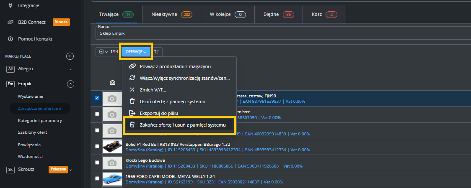Click the B2B Connect link icon
The image size is (471, 188).
10,22
